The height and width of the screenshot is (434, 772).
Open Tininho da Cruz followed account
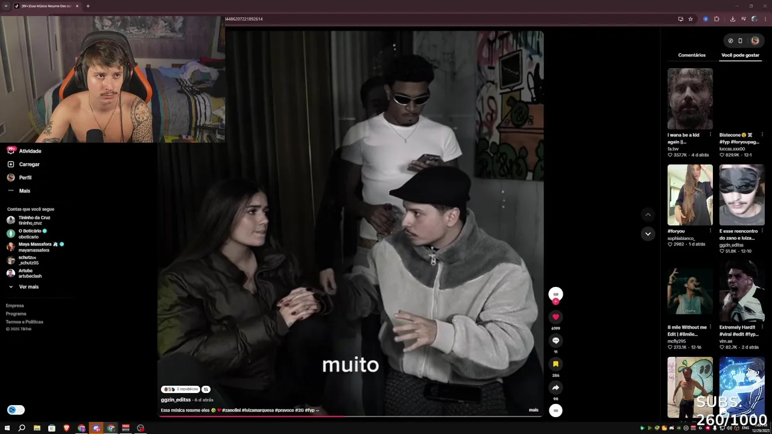click(x=34, y=220)
